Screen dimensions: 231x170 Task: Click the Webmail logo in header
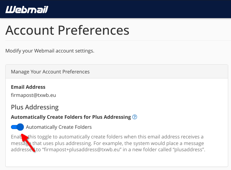[27, 10]
